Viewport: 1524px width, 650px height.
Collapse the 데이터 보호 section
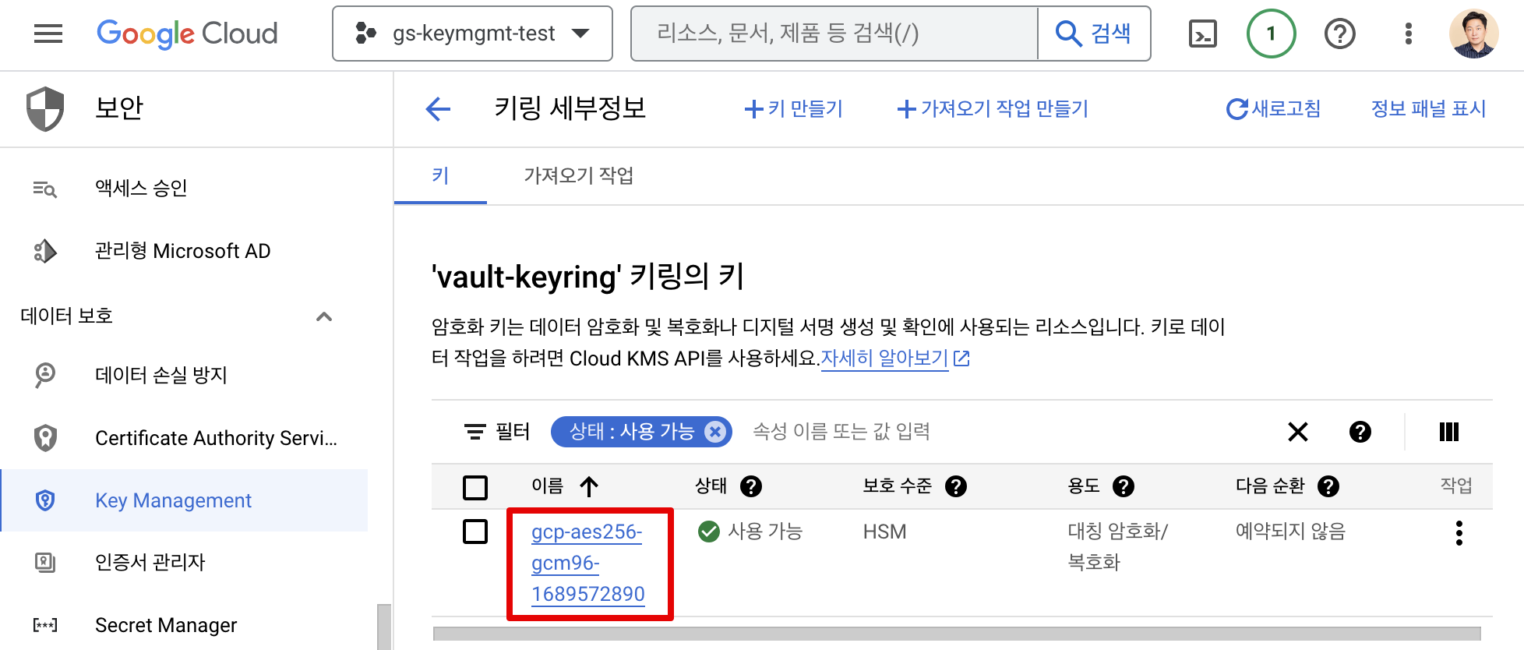click(324, 316)
